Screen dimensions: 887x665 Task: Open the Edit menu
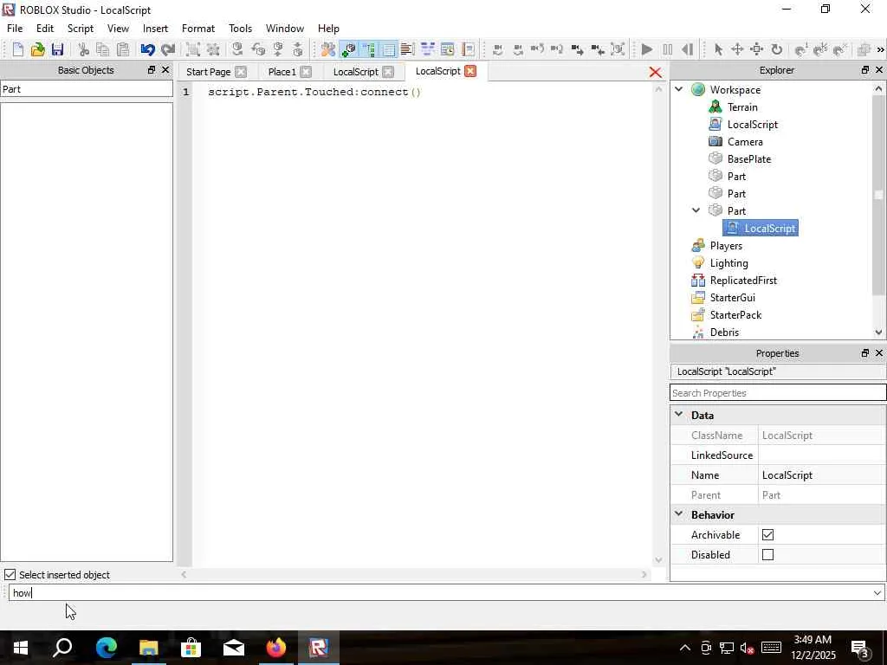coord(45,29)
